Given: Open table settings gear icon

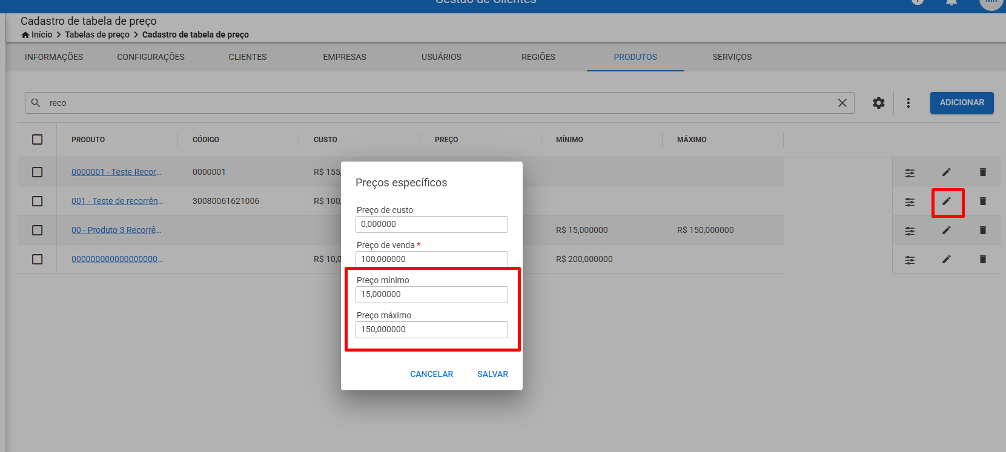Looking at the screenshot, I should 879,103.
